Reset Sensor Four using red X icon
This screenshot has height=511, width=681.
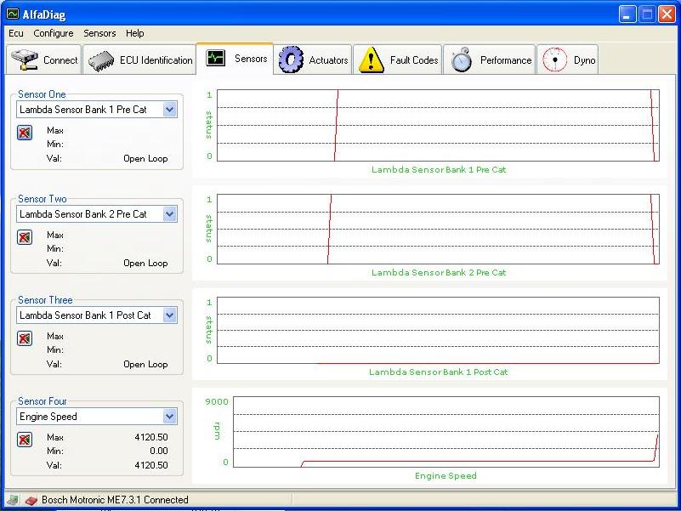(x=25, y=440)
